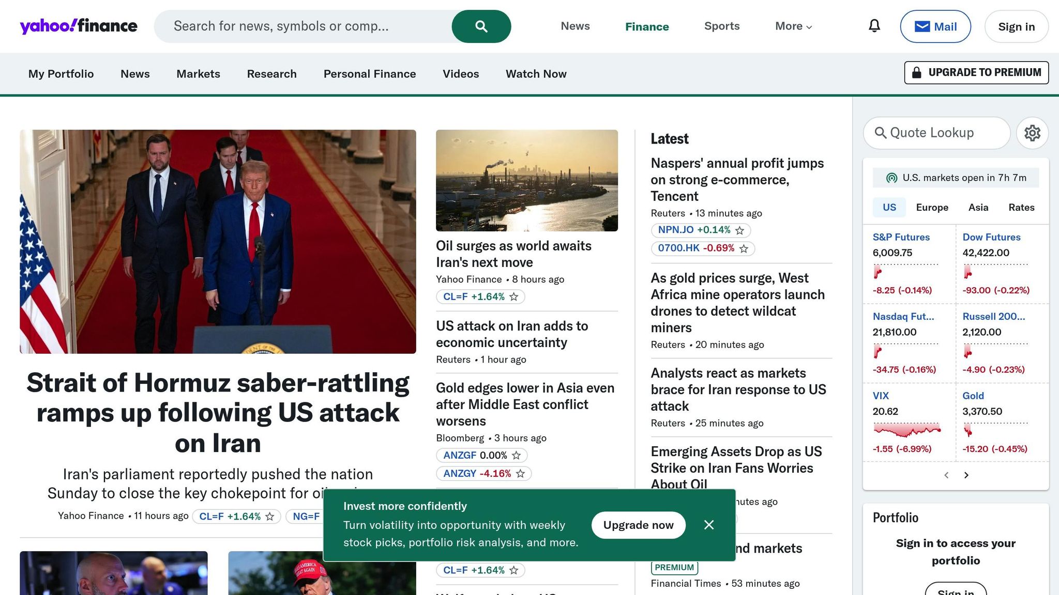Image resolution: width=1059 pixels, height=595 pixels.
Task: Star CL=F under the Hormuz headline
Action: (x=269, y=516)
